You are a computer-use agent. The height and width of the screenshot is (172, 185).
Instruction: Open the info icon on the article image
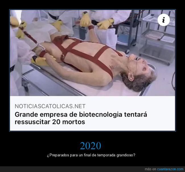pos(164,20)
